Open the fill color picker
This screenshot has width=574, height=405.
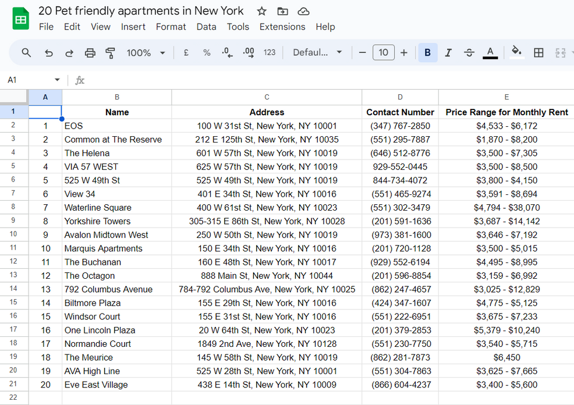tap(516, 52)
